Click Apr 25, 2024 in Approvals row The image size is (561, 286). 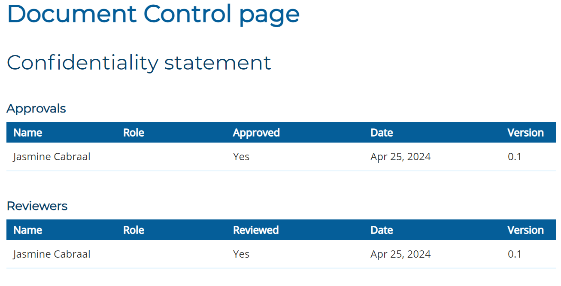click(x=400, y=157)
